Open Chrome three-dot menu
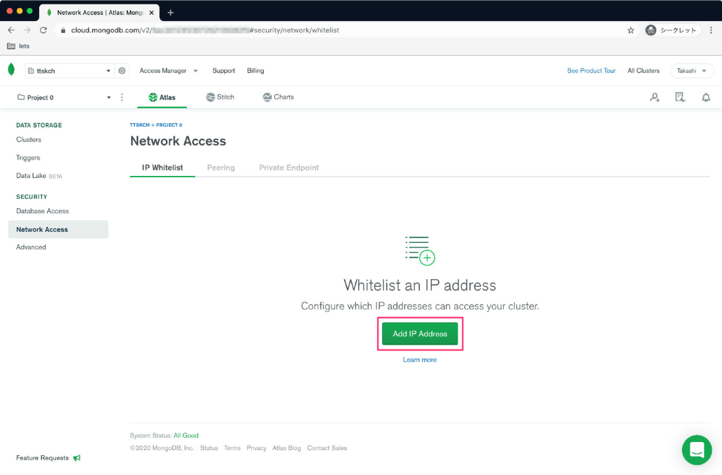 click(711, 30)
